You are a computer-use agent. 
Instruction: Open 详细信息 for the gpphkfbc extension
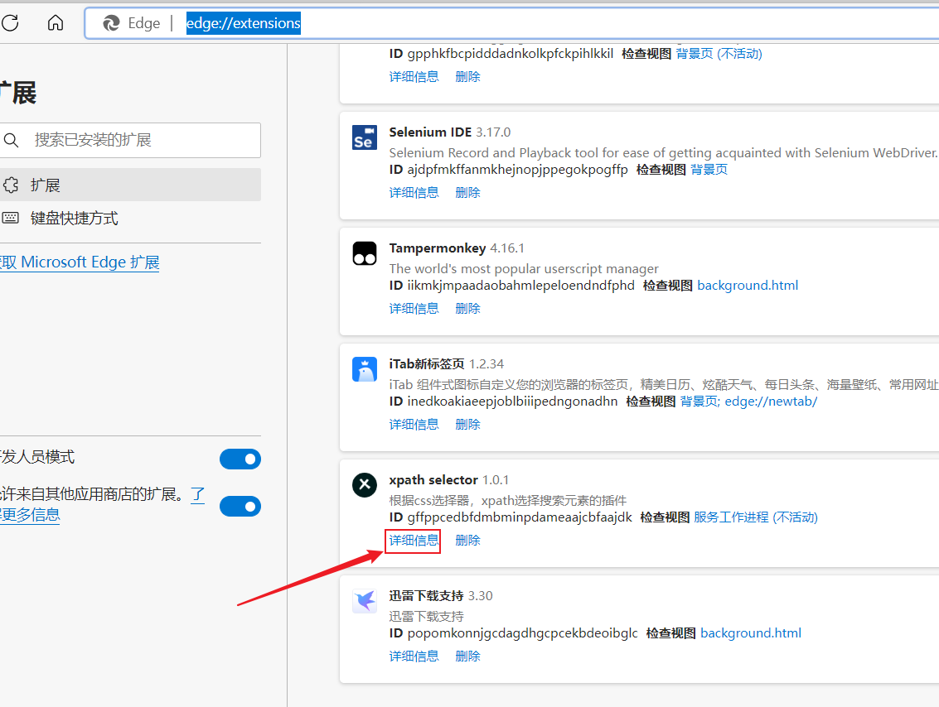point(414,76)
